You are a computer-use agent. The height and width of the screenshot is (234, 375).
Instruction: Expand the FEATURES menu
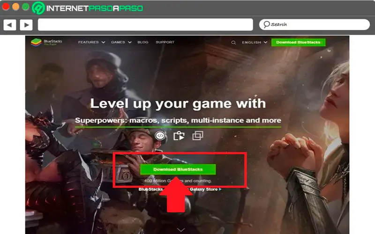click(91, 42)
